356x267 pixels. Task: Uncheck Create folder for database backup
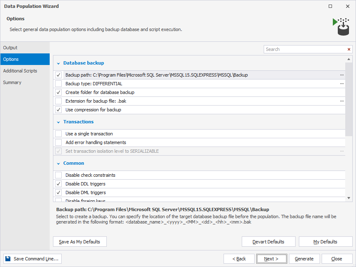58,92
